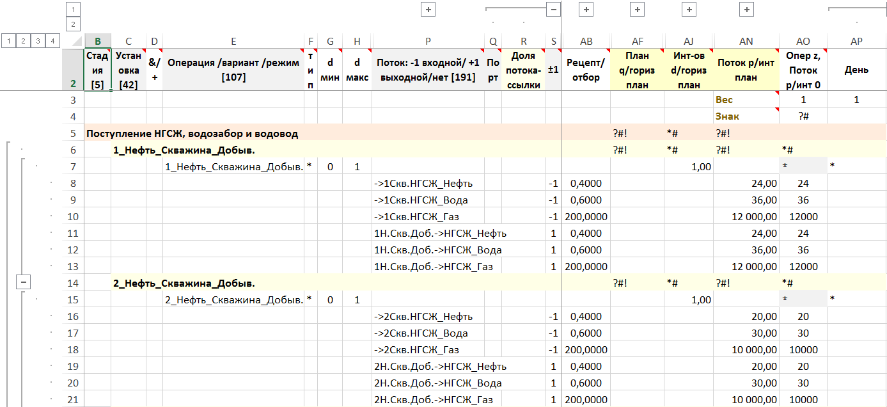Click row outline level 2 button
Viewport: 887px width, 407px height.
[x=23, y=41]
